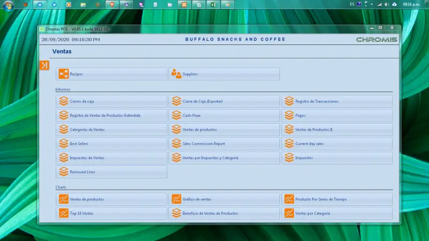Open Ventas de productos report under Informes
The height and width of the screenshot is (241, 429).
pyautogui.click(x=224, y=130)
